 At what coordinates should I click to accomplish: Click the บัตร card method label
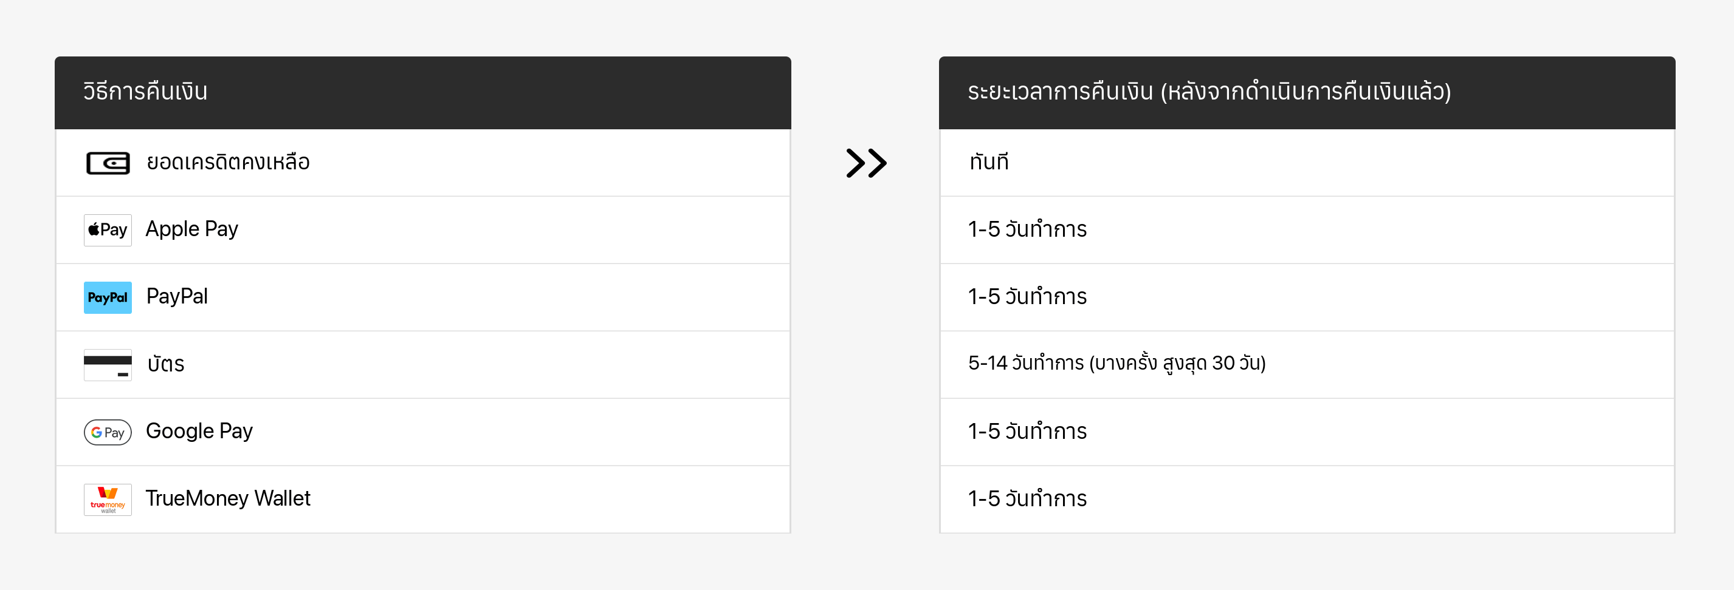click(x=165, y=364)
